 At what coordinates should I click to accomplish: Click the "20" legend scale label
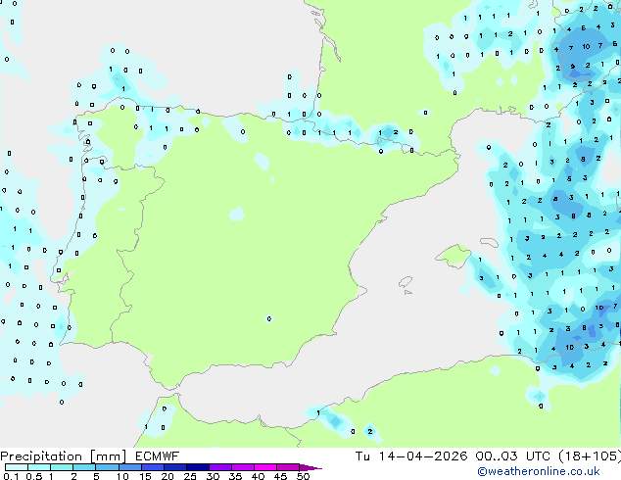point(167,476)
